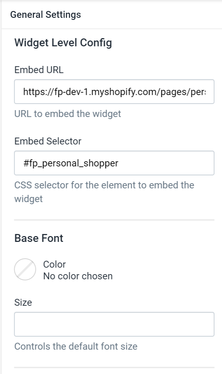The width and height of the screenshot is (222, 374).
Task: Select the empty Size input field
Action: point(114,324)
